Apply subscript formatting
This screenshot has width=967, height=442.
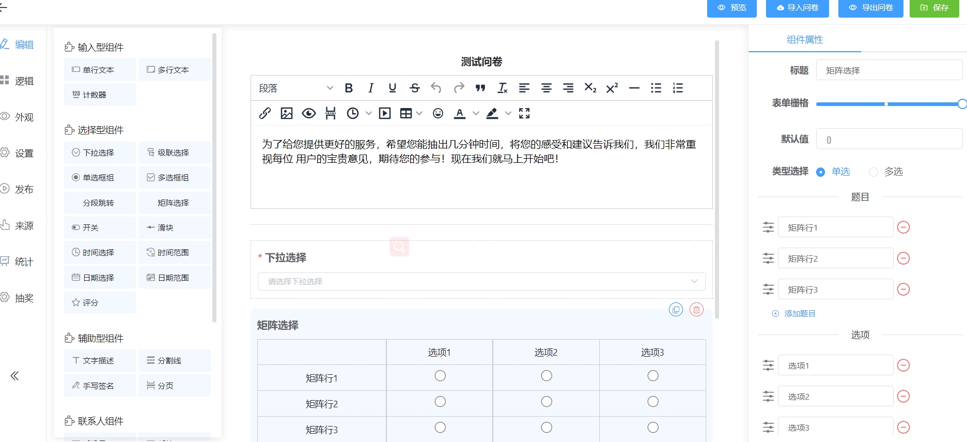[x=590, y=88]
